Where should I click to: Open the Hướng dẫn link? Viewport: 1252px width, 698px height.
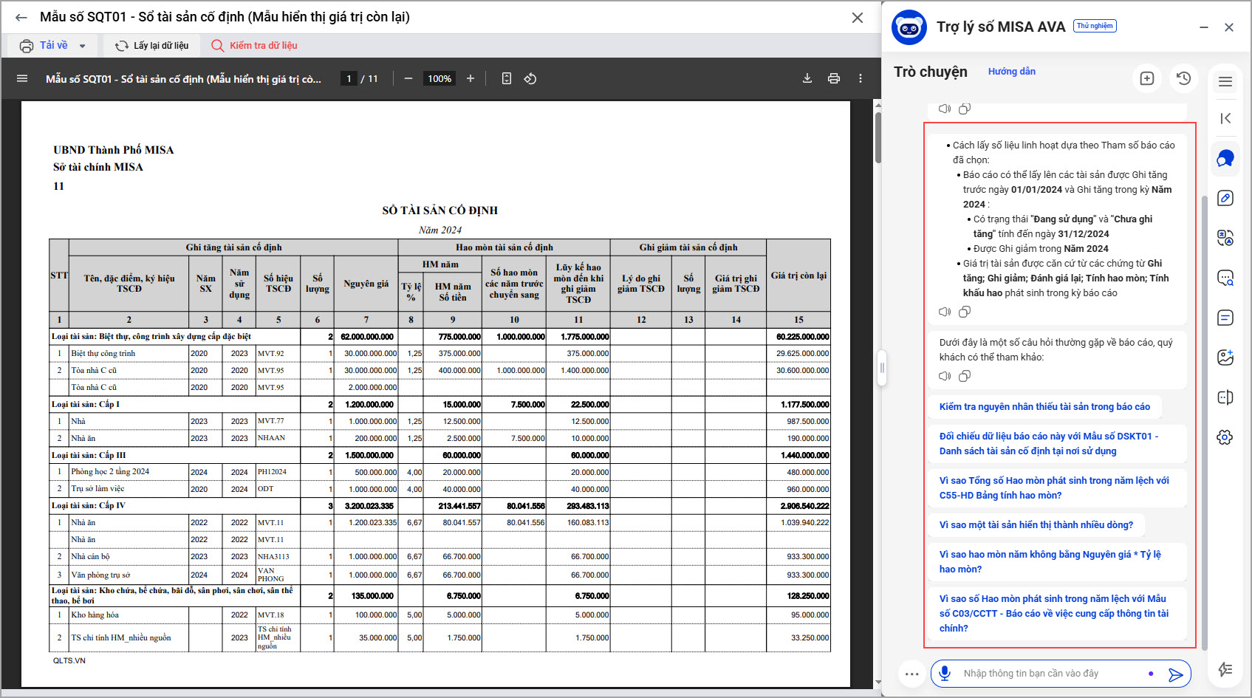[1011, 72]
